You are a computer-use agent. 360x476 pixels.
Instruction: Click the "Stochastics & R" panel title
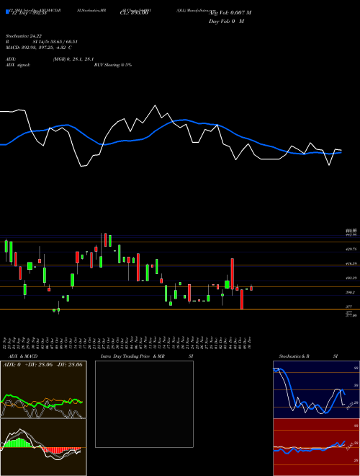(294, 356)
